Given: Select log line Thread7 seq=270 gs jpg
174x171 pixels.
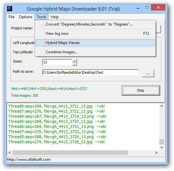Looking at the screenshot, I should click(x=57, y=111).
